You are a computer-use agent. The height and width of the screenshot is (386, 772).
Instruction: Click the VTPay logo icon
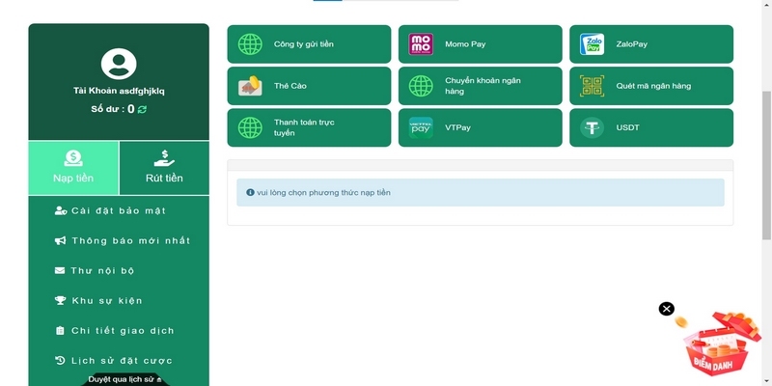421,127
